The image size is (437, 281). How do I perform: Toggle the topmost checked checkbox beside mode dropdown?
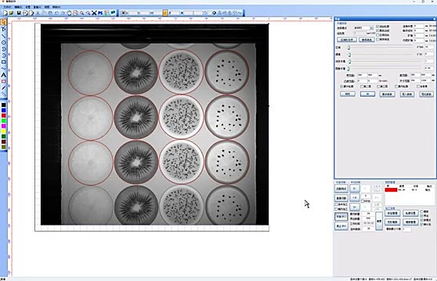pyautogui.click(x=378, y=27)
